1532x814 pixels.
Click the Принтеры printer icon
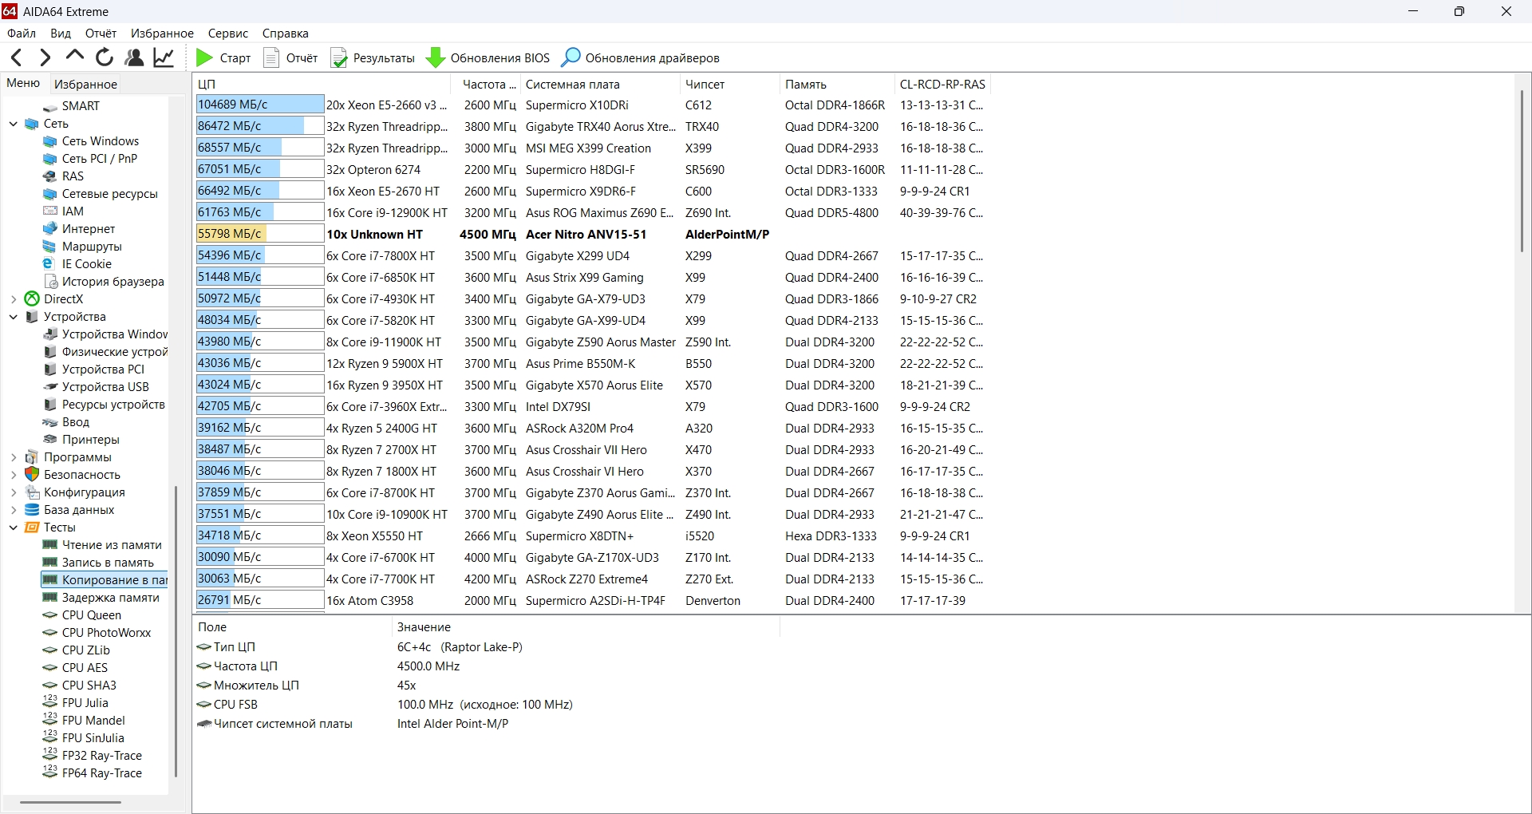[50, 440]
